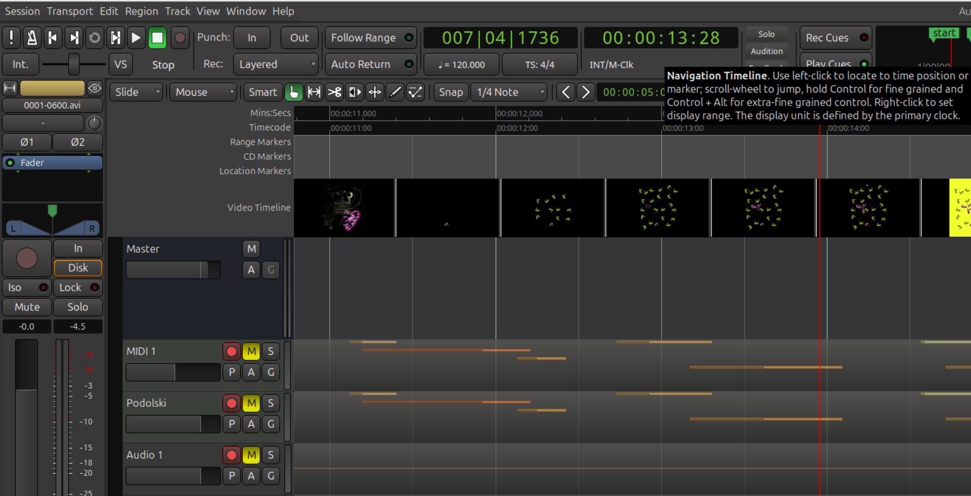Click the Master track gain slider
Viewport: 971px width, 496px height.
point(172,270)
